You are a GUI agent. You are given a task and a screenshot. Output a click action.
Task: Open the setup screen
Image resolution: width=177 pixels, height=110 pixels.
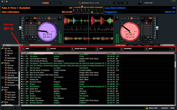tap(125, 3)
